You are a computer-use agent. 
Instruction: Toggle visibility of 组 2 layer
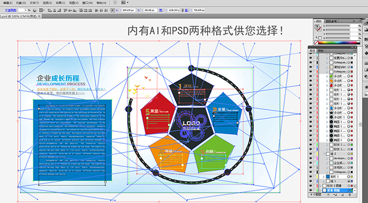click(311, 154)
